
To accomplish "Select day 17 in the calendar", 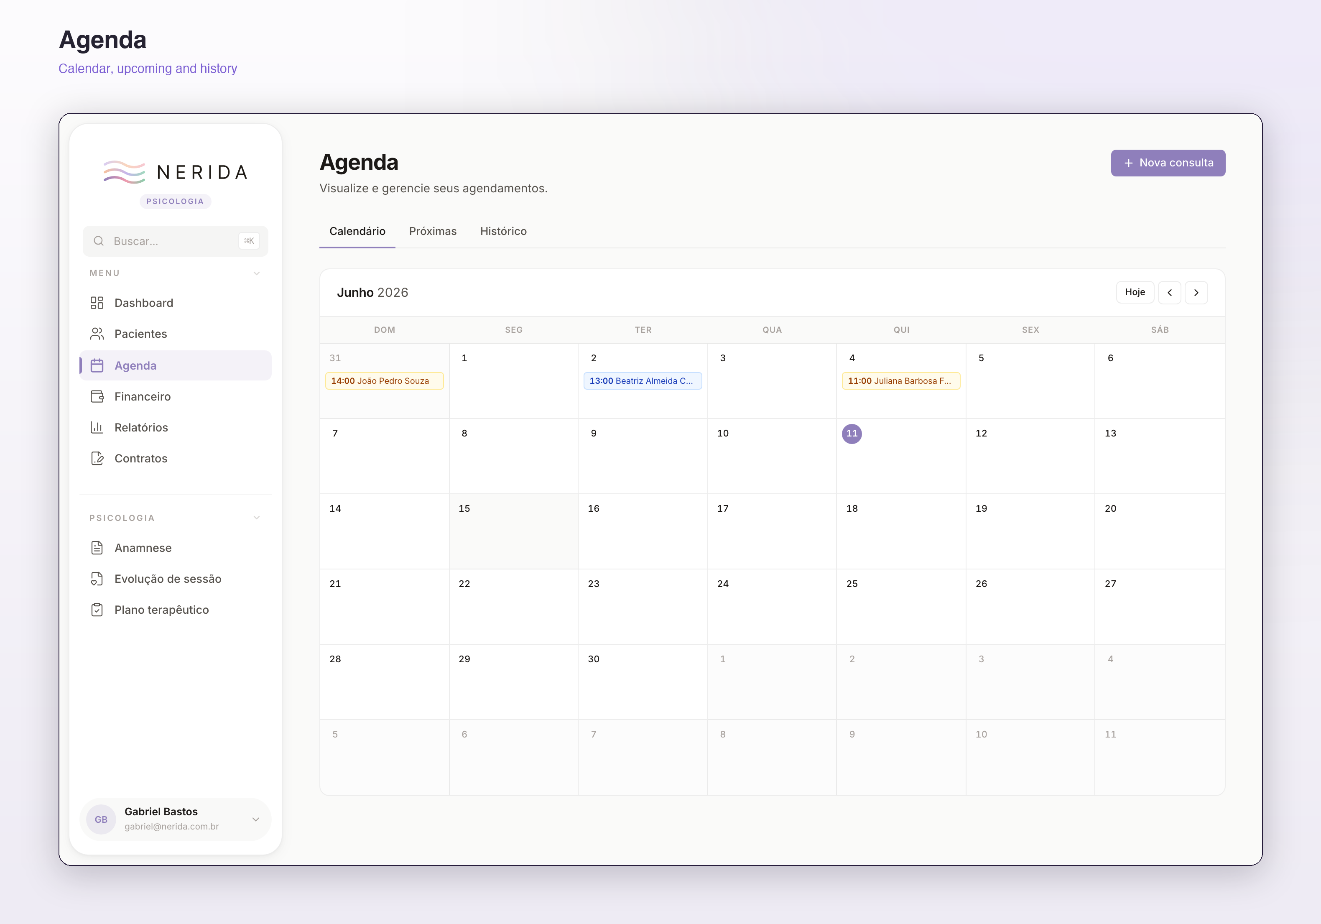I will (x=772, y=531).
